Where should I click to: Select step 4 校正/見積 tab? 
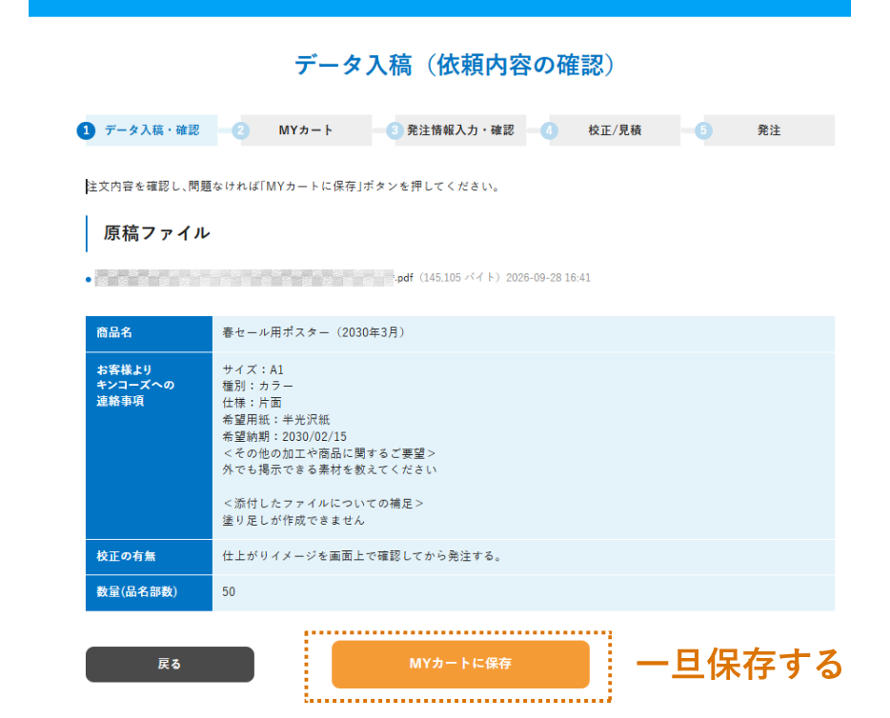click(611, 130)
